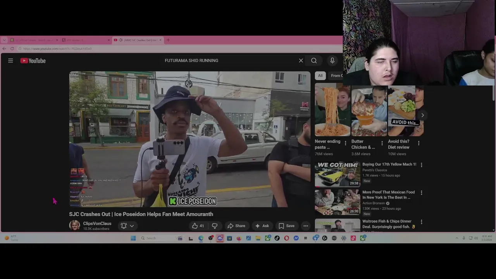This screenshot has width=496, height=279.
Task: Go to the YouTube home logo
Action: [33, 60]
